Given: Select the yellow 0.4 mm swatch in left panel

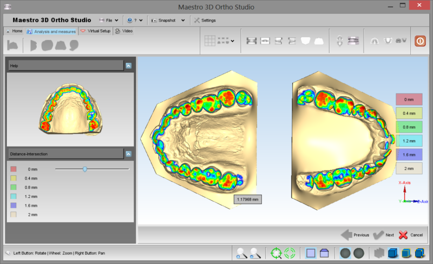Looking at the screenshot, I should (x=13, y=178).
